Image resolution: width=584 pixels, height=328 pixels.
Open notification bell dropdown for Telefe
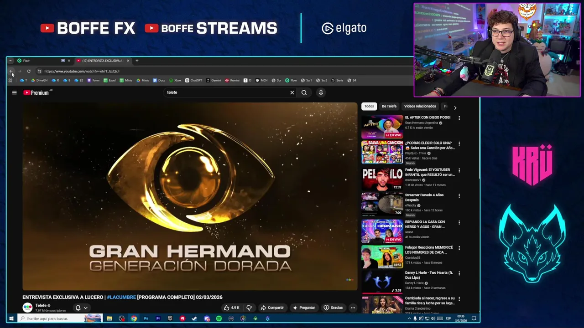[81, 308]
